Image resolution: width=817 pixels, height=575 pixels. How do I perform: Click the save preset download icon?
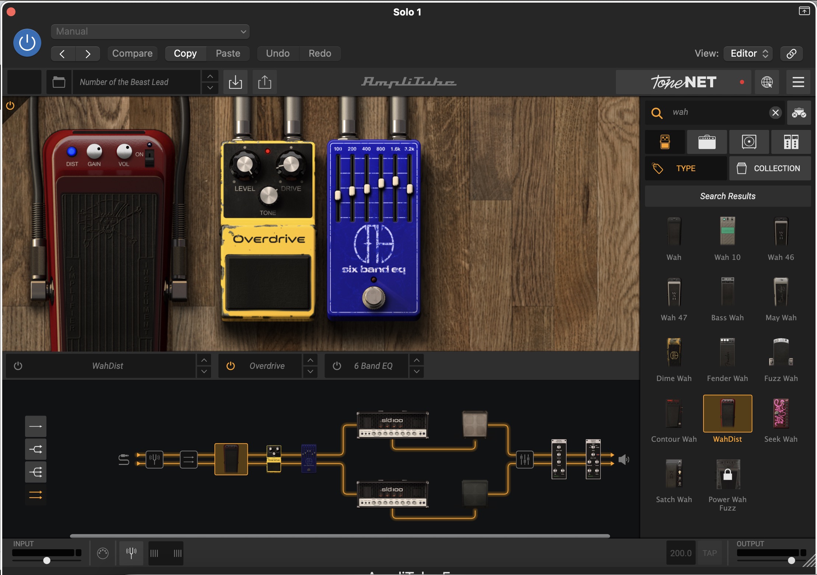(x=235, y=82)
